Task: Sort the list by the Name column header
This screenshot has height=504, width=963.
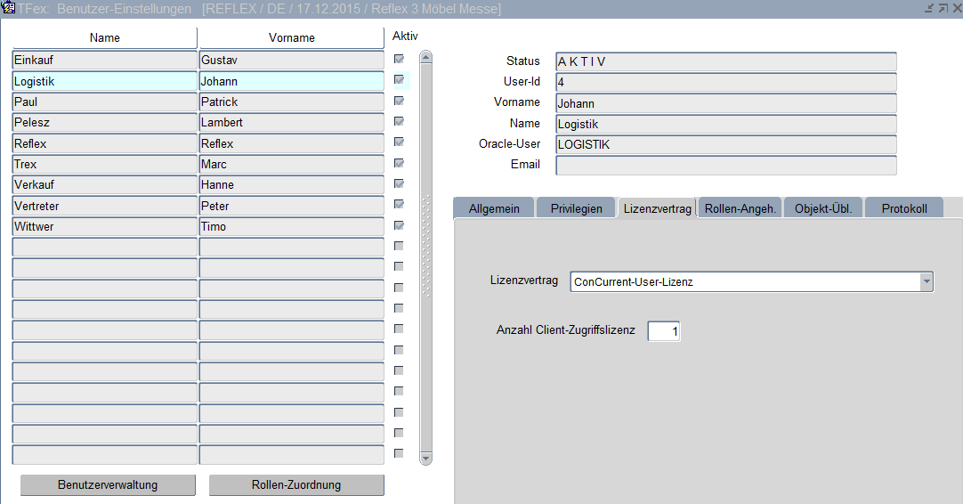Action: click(104, 38)
